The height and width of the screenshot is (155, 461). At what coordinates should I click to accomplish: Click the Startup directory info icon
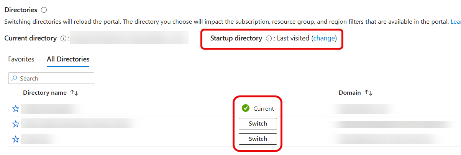(x=269, y=39)
